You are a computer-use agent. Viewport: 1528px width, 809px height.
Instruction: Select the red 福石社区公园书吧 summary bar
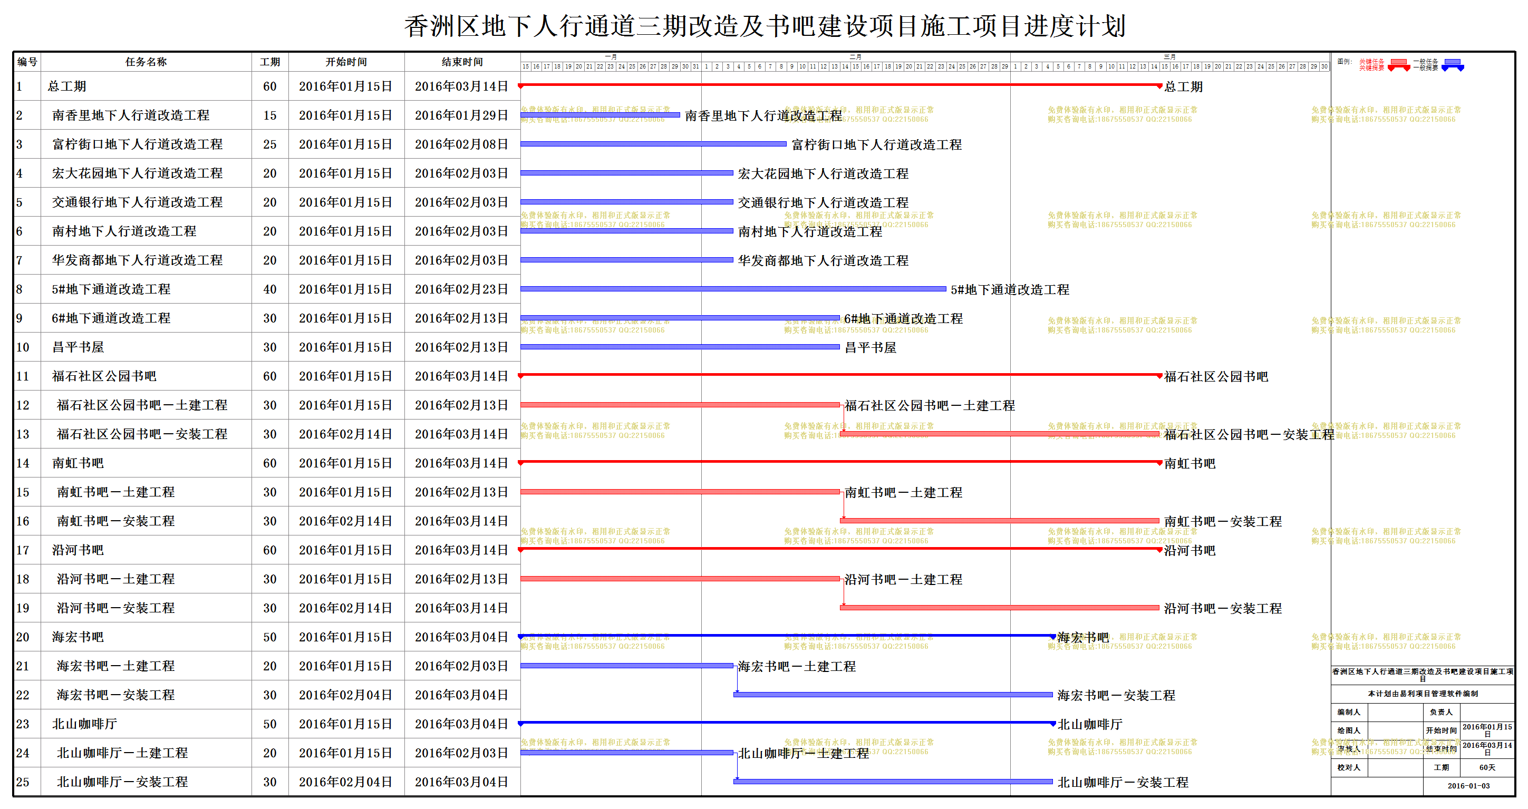coord(840,375)
